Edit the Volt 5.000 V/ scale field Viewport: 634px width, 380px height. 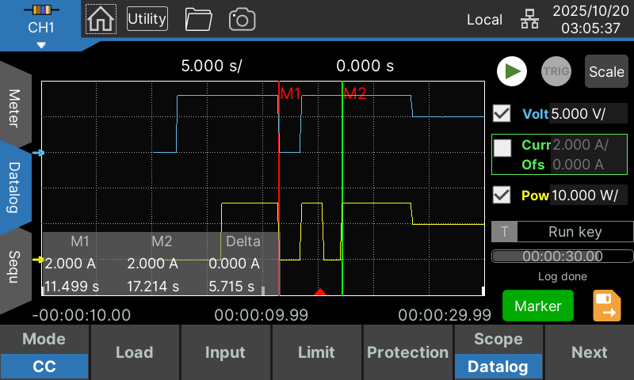click(x=588, y=113)
